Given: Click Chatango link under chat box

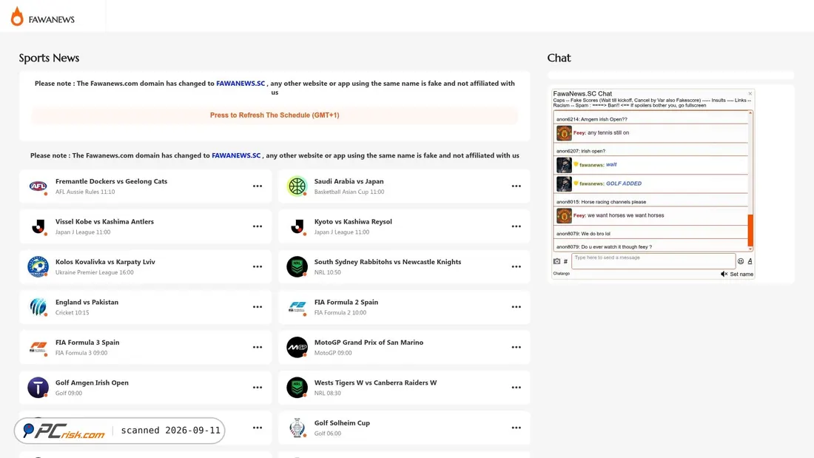Looking at the screenshot, I should pos(561,274).
